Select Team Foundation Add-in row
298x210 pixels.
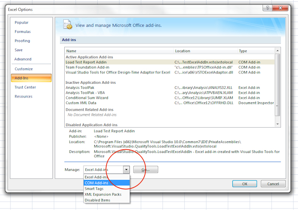pos(170,67)
